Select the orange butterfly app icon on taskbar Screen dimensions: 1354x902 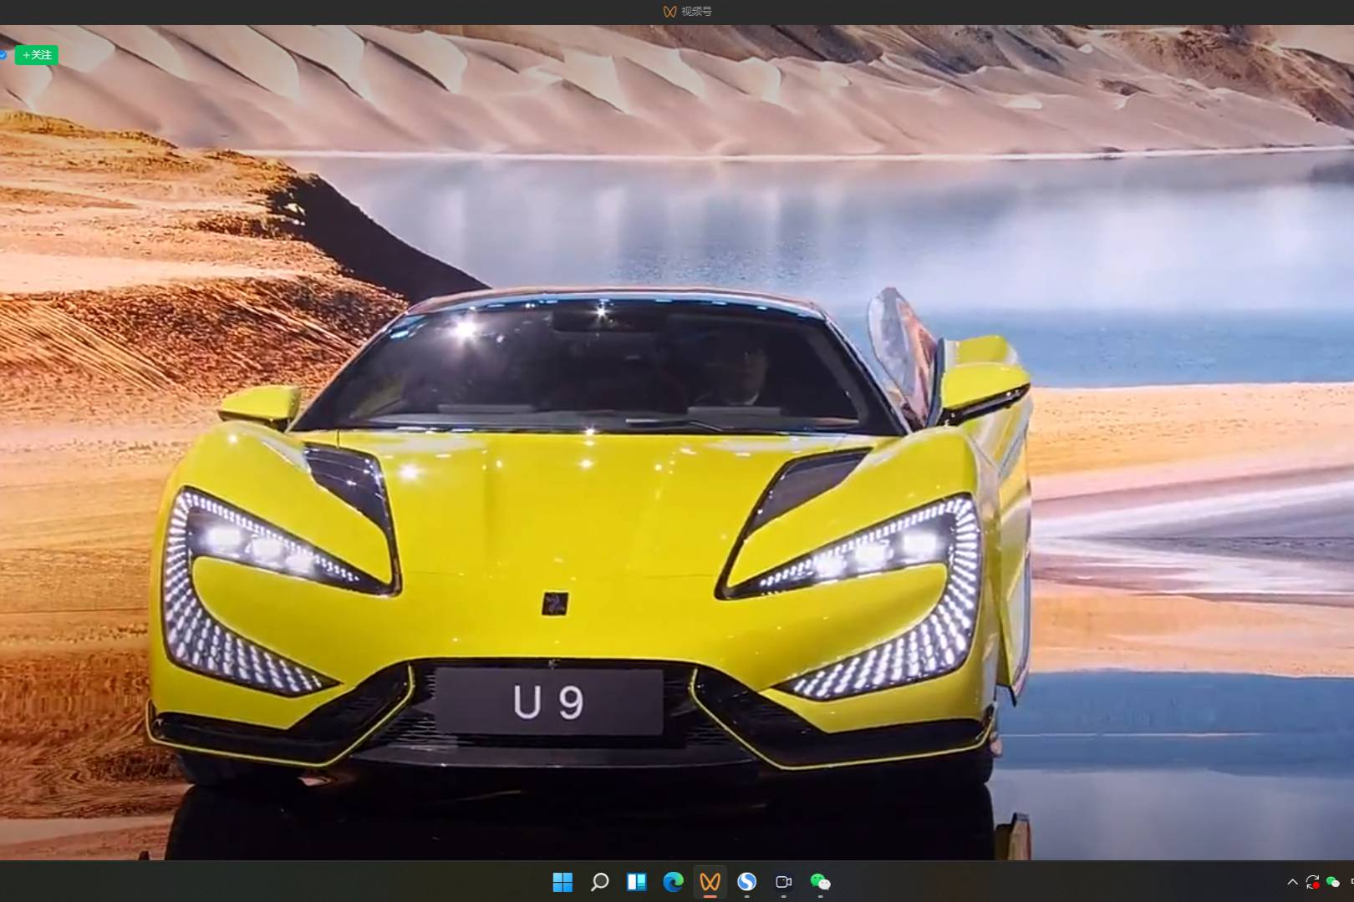(710, 882)
